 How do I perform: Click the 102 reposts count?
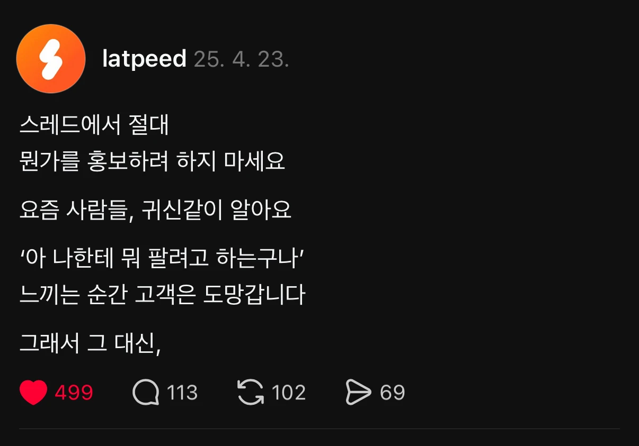tap(288, 393)
